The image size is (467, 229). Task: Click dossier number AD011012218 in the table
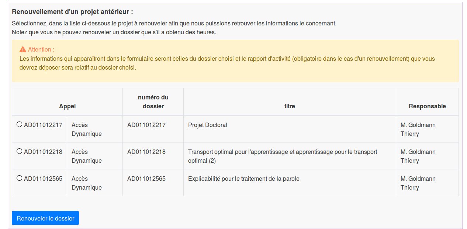coord(147,152)
